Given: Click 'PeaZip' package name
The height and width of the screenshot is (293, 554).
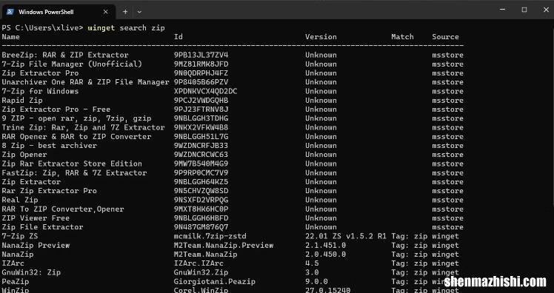Looking at the screenshot, I should click(x=16, y=281).
